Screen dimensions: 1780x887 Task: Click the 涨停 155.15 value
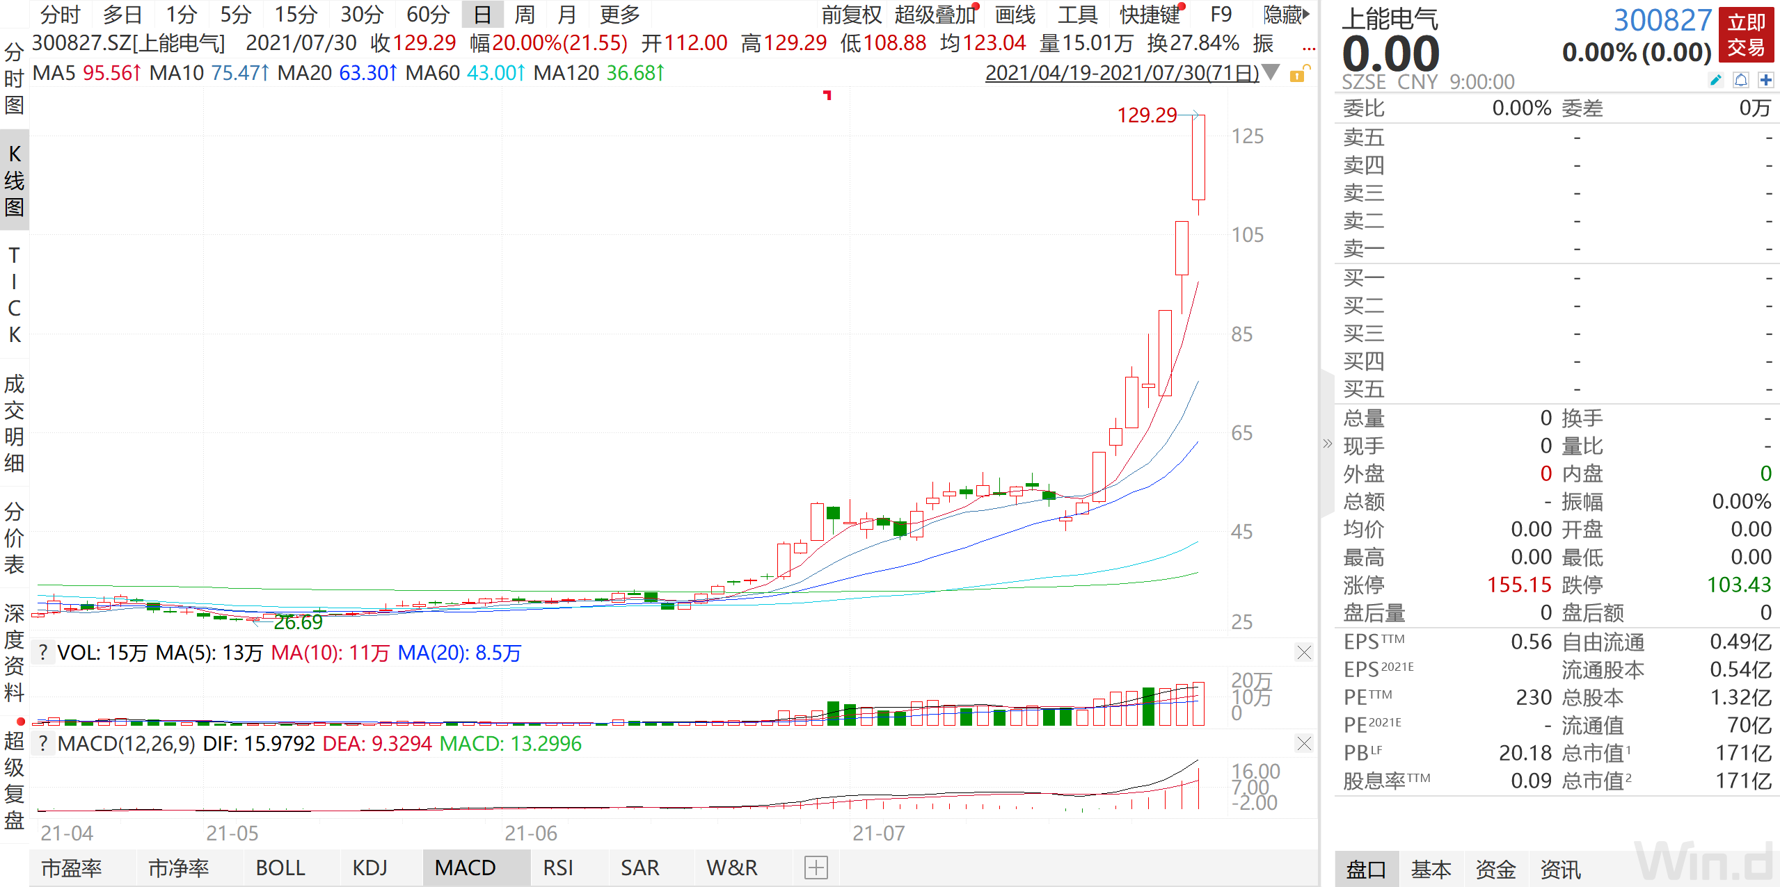pos(1519,585)
